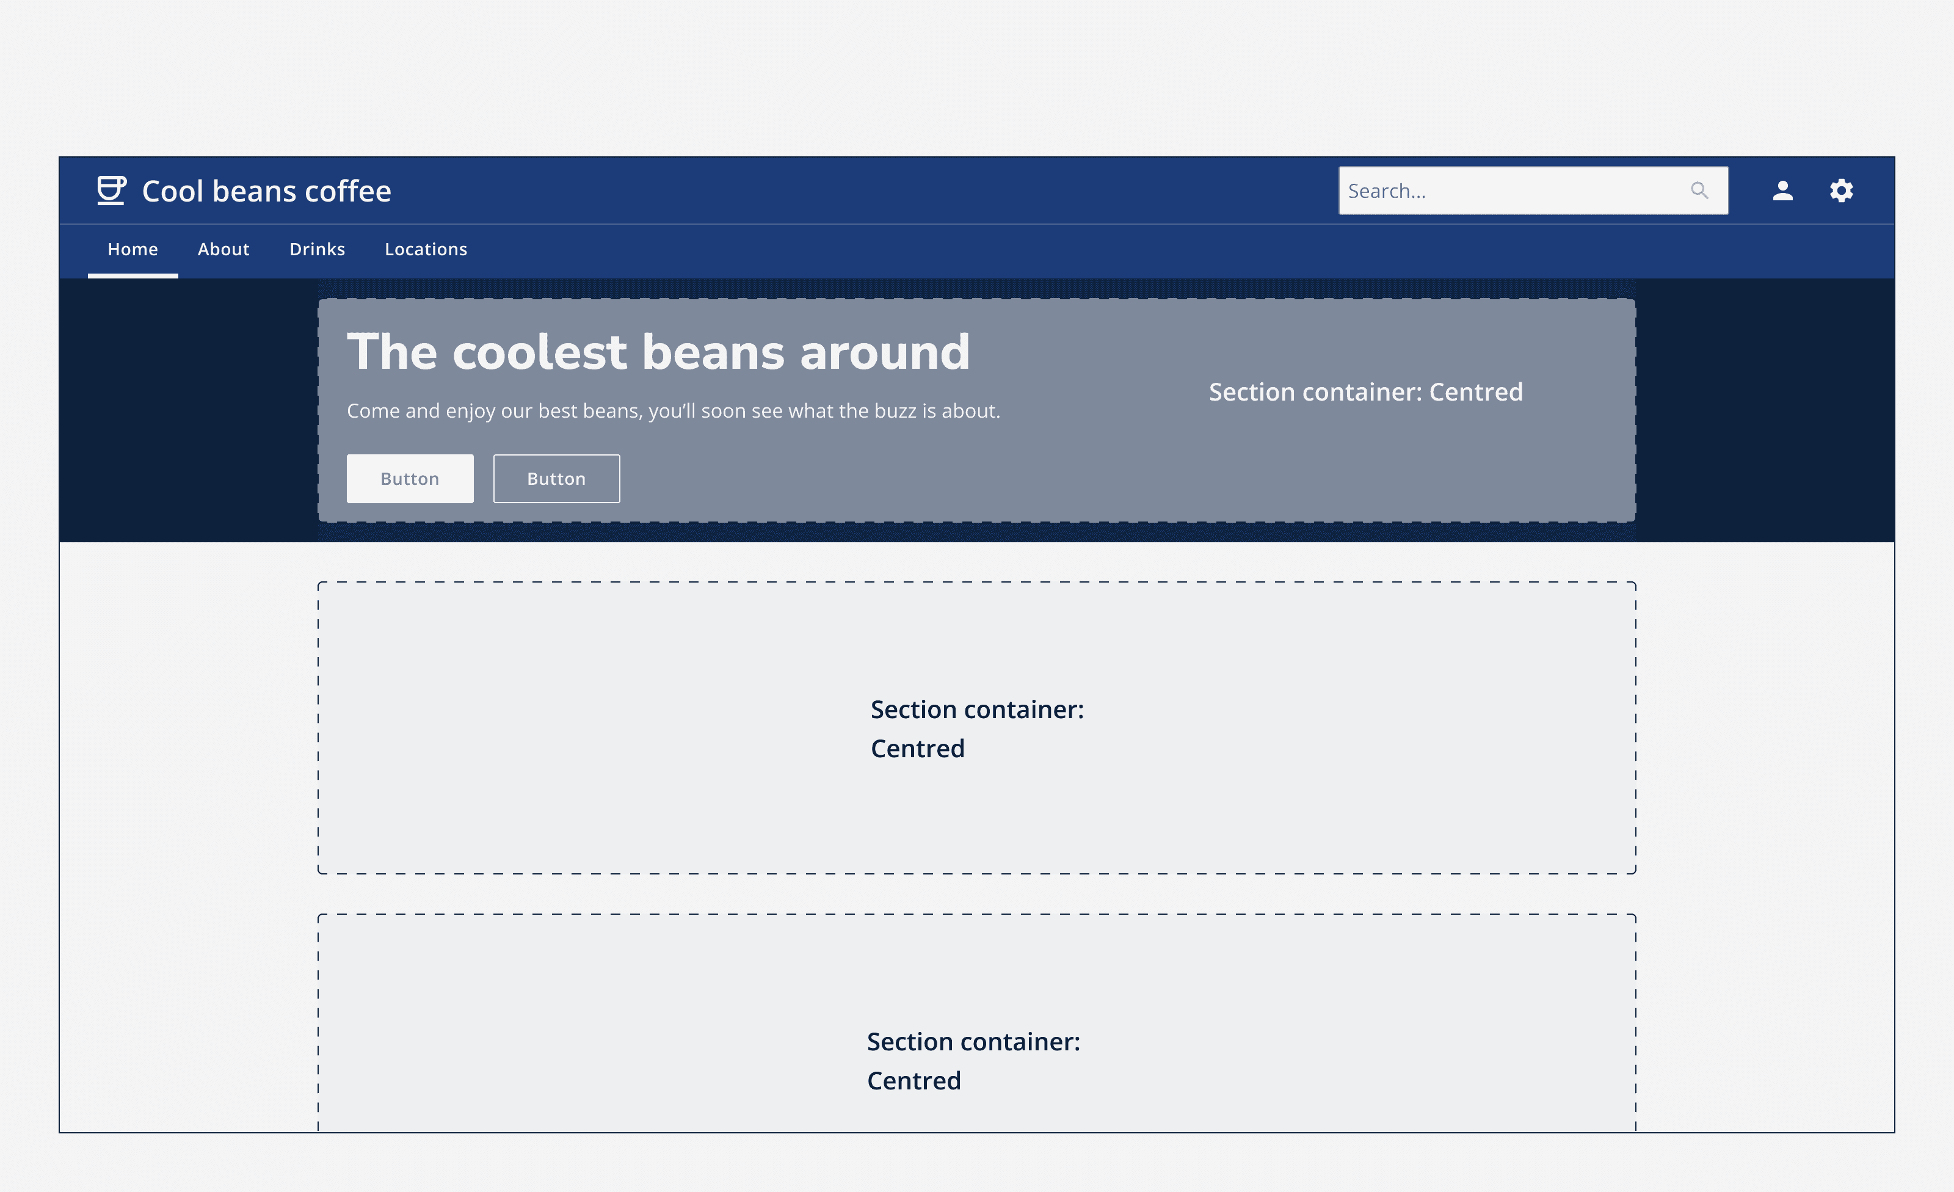Viewport: 1954px width, 1192px height.
Task: Open the user profile icon
Action: point(1782,191)
